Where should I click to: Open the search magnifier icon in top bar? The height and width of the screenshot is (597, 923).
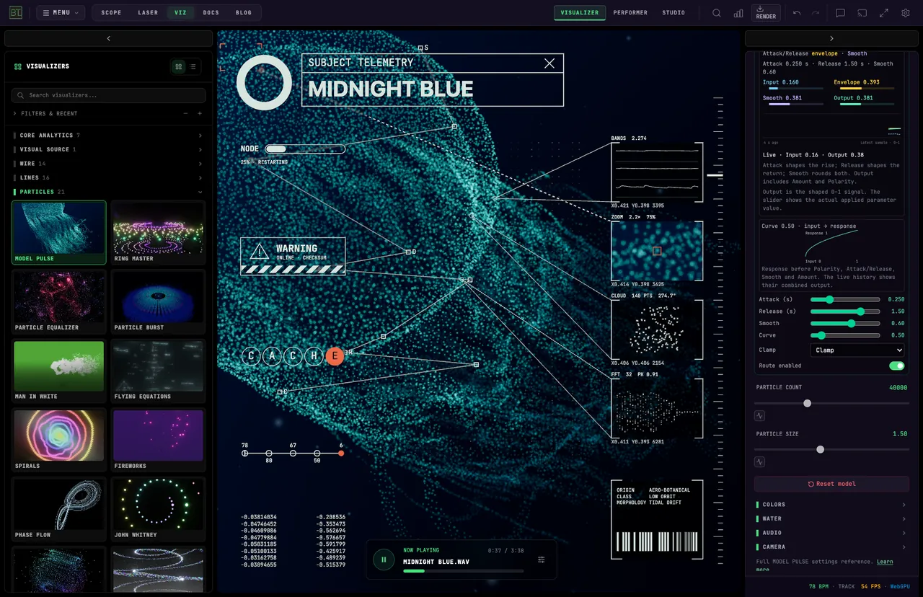click(x=717, y=13)
